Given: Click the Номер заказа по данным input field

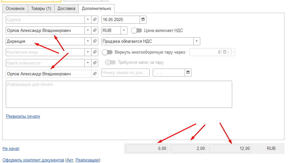Looking at the screenshot, I should click(x=125, y=72).
